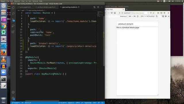Open the Accounts icon in VS Code
Viewport: 184px width, 104px height.
coord(13,92)
